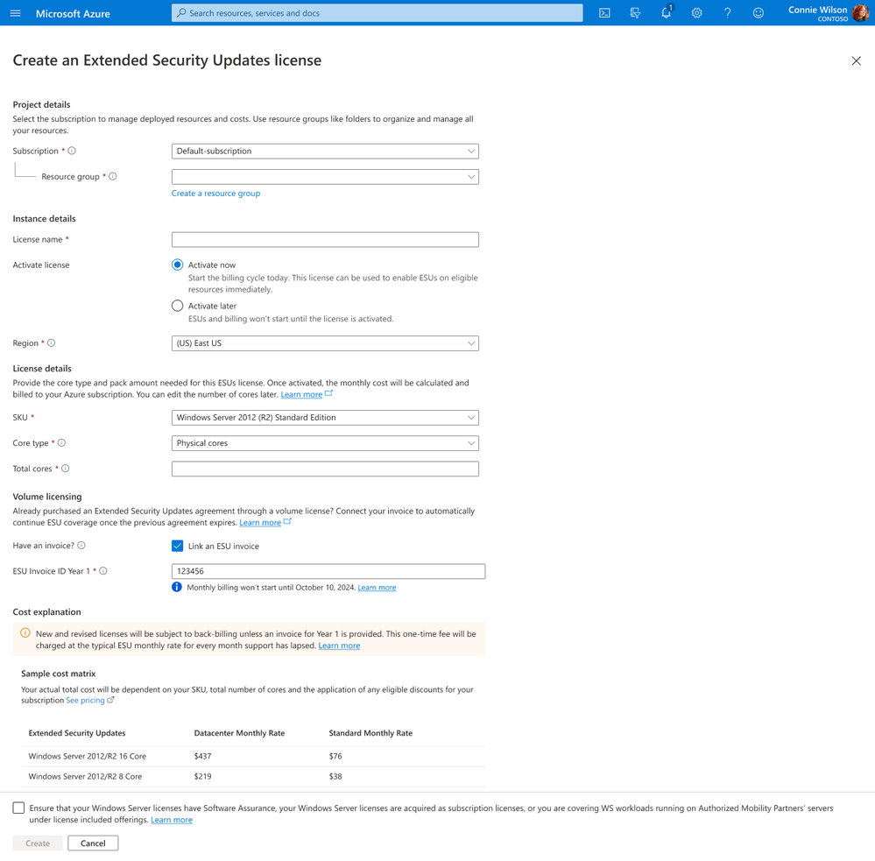Click Learn more in License details

tap(301, 394)
